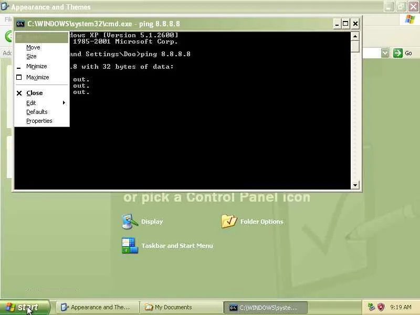Click the cmd window title bar icon
This screenshot has height=315, width=420.
20,24
